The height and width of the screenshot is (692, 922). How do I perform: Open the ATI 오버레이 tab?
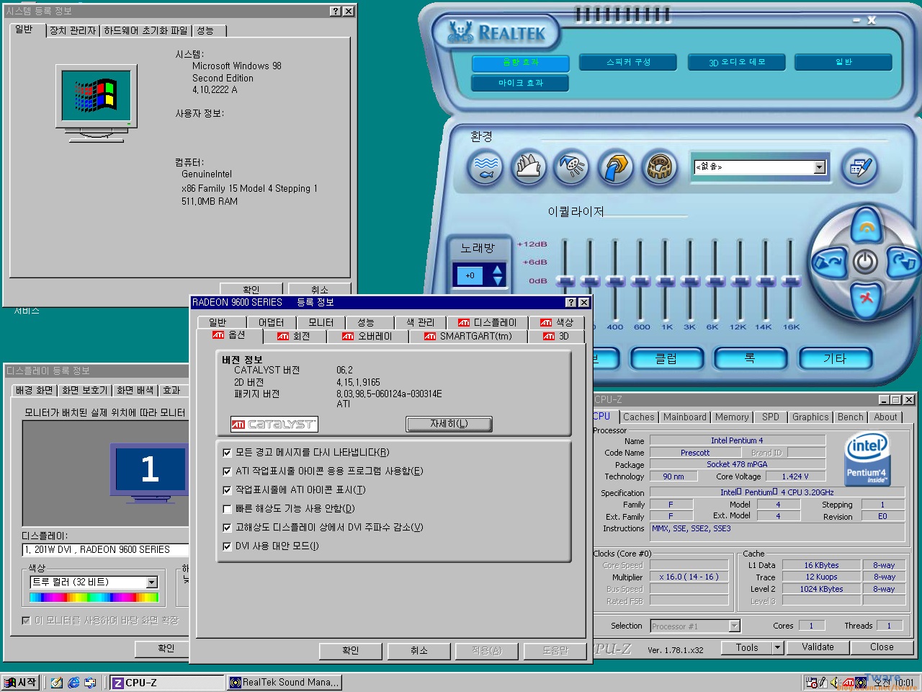pyautogui.click(x=367, y=337)
